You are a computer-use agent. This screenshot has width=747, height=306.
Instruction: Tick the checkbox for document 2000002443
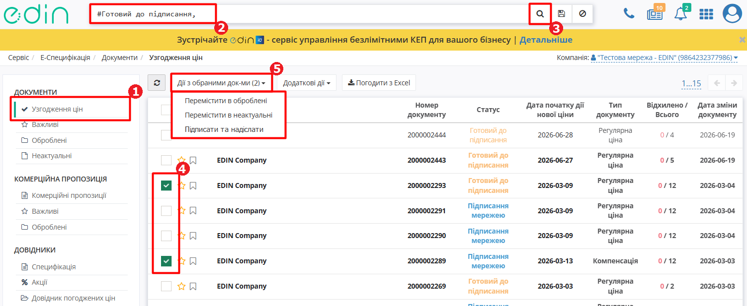point(166,160)
